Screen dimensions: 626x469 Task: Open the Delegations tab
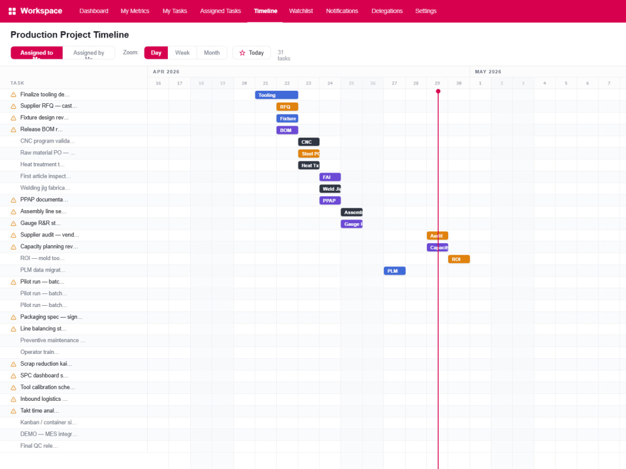pyautogui.click(x=387, y=11)
